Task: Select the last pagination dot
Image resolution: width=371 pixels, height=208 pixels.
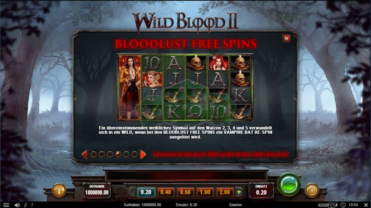Action: 134,154
